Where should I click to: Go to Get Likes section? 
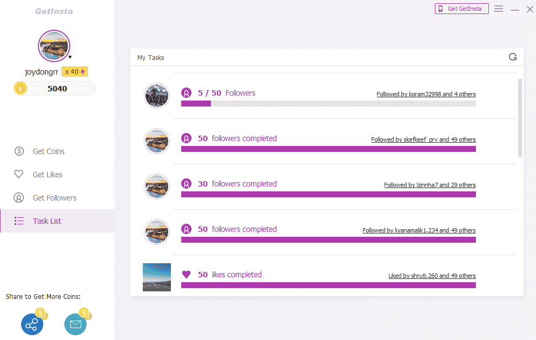(47, 175)
